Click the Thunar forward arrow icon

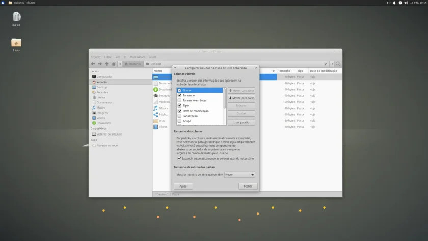click(x=100, y=64)
